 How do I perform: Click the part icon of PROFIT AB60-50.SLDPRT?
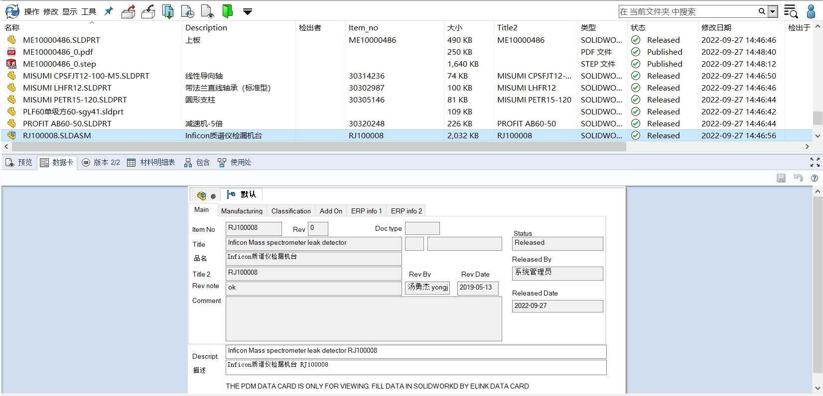(11, 124)
